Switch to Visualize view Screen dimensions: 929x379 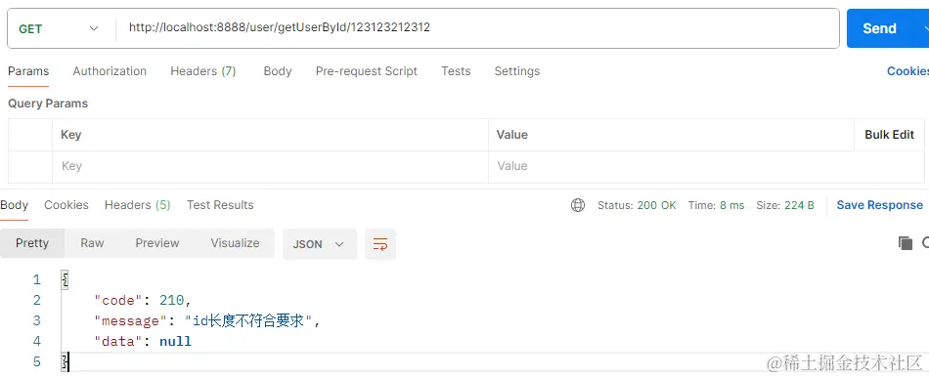(x=236, y=243)
